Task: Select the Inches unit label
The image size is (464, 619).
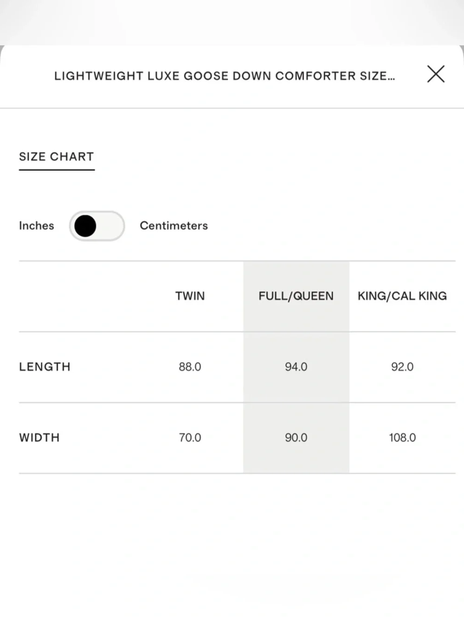Action: [36, 226]
